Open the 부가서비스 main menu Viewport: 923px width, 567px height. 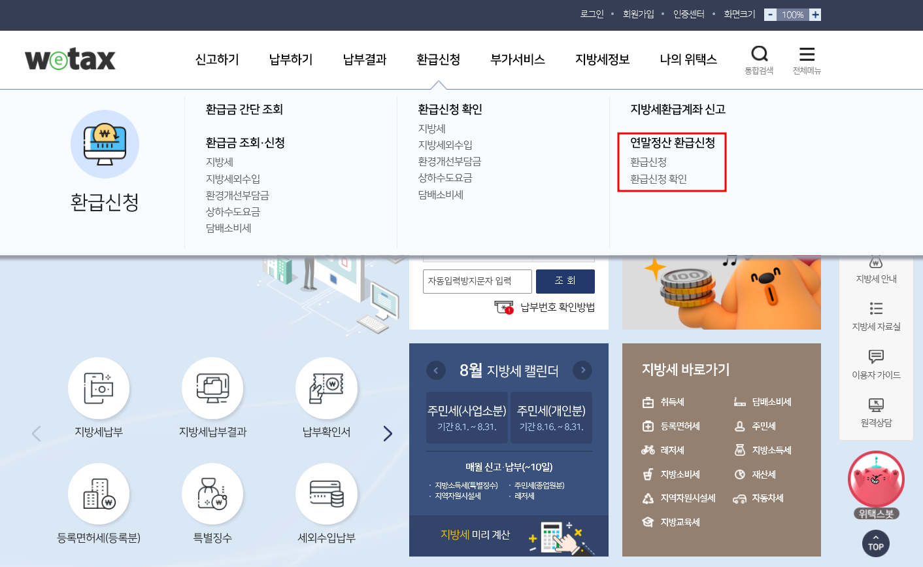(x=518, y=60)
